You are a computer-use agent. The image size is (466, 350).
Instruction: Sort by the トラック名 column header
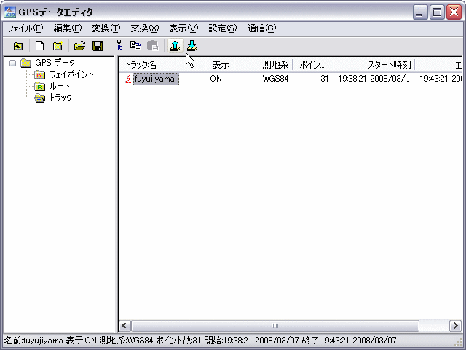point(162,65)
